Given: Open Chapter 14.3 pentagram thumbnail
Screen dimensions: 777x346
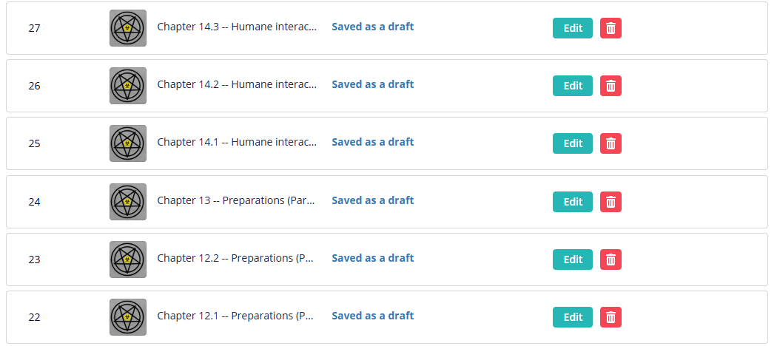Looking at the screenshot, I should point(127,28).
